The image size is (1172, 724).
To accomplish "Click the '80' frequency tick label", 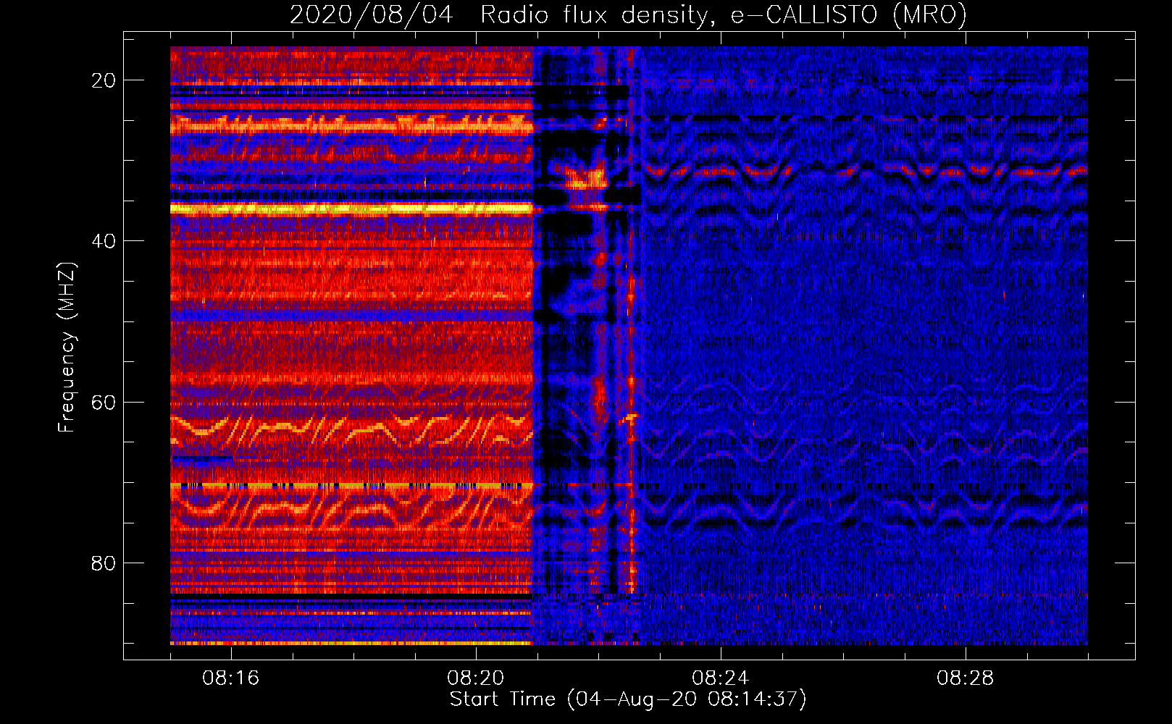I will [x=104, y=563].
